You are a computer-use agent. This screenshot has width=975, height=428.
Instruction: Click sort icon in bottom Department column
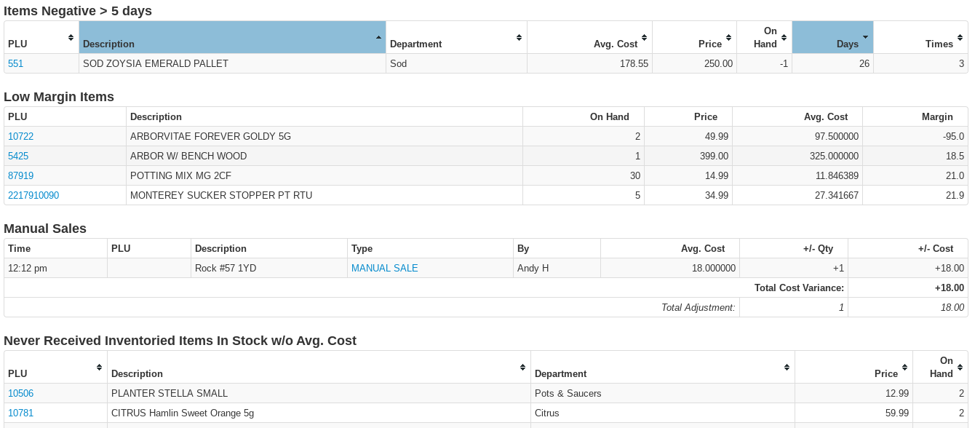[x=787, y=368]
